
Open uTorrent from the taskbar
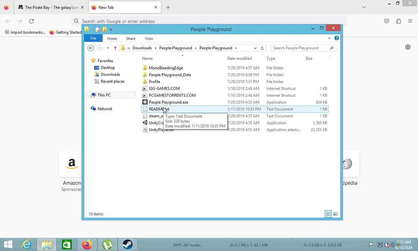[107, 244]
